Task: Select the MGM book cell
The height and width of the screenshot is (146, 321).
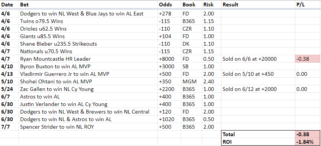Action: (192, 81)
